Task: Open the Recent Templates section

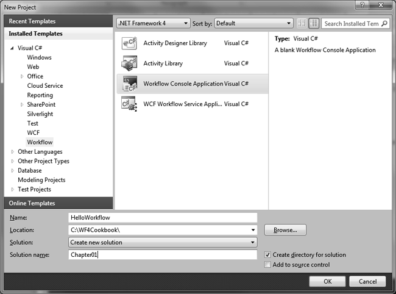Action: point(58,21)
